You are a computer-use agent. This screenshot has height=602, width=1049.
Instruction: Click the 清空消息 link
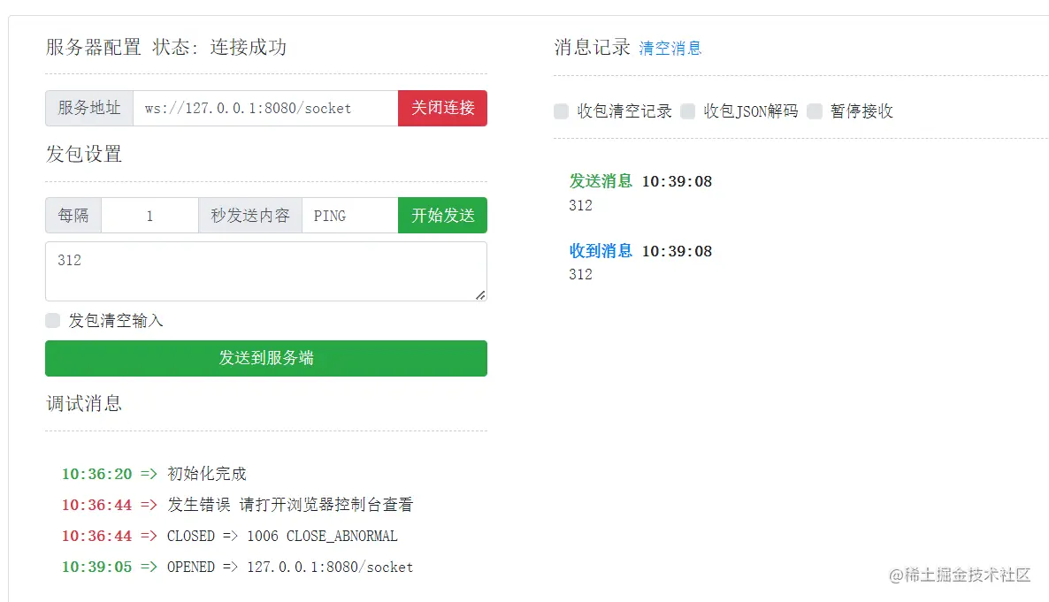[x=670, y=49]
